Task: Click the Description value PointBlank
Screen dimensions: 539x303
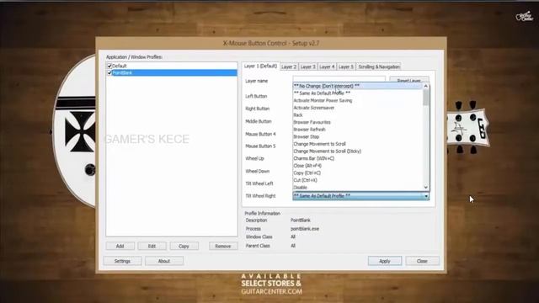Action: pyautogui.click(x=301, y=221)
